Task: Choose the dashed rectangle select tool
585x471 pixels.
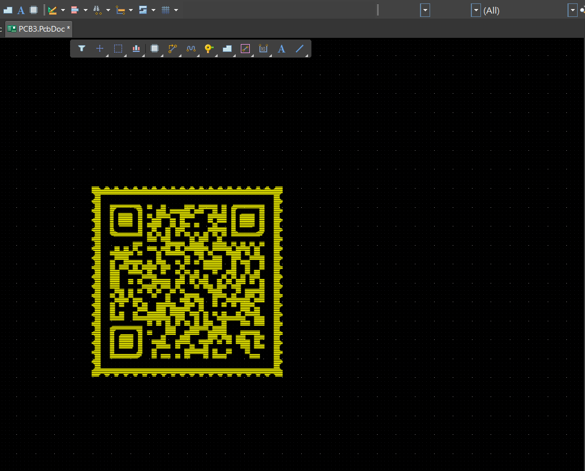Action: [118, 49]
